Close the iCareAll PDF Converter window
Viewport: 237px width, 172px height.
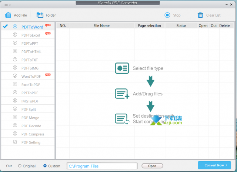coord(231,4)
